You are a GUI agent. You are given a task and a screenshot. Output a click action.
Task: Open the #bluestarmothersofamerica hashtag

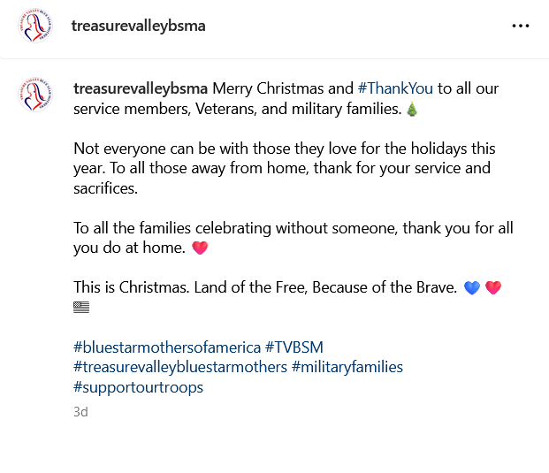tap(167, 347)
